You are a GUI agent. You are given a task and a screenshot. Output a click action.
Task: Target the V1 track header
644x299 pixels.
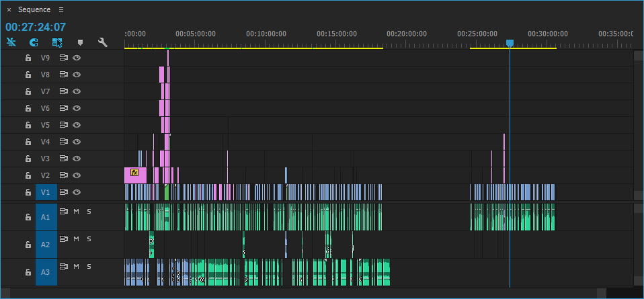pyautogui.click(x=46, y=192)
